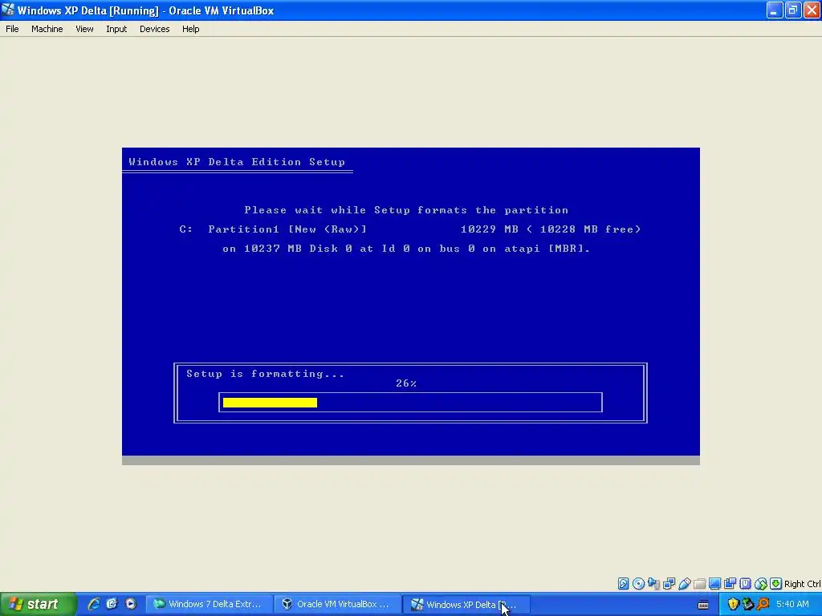Launch Windows Media Player from Quick Launch
This screenshot has height=616, width=822.
(x=131, y=604)
